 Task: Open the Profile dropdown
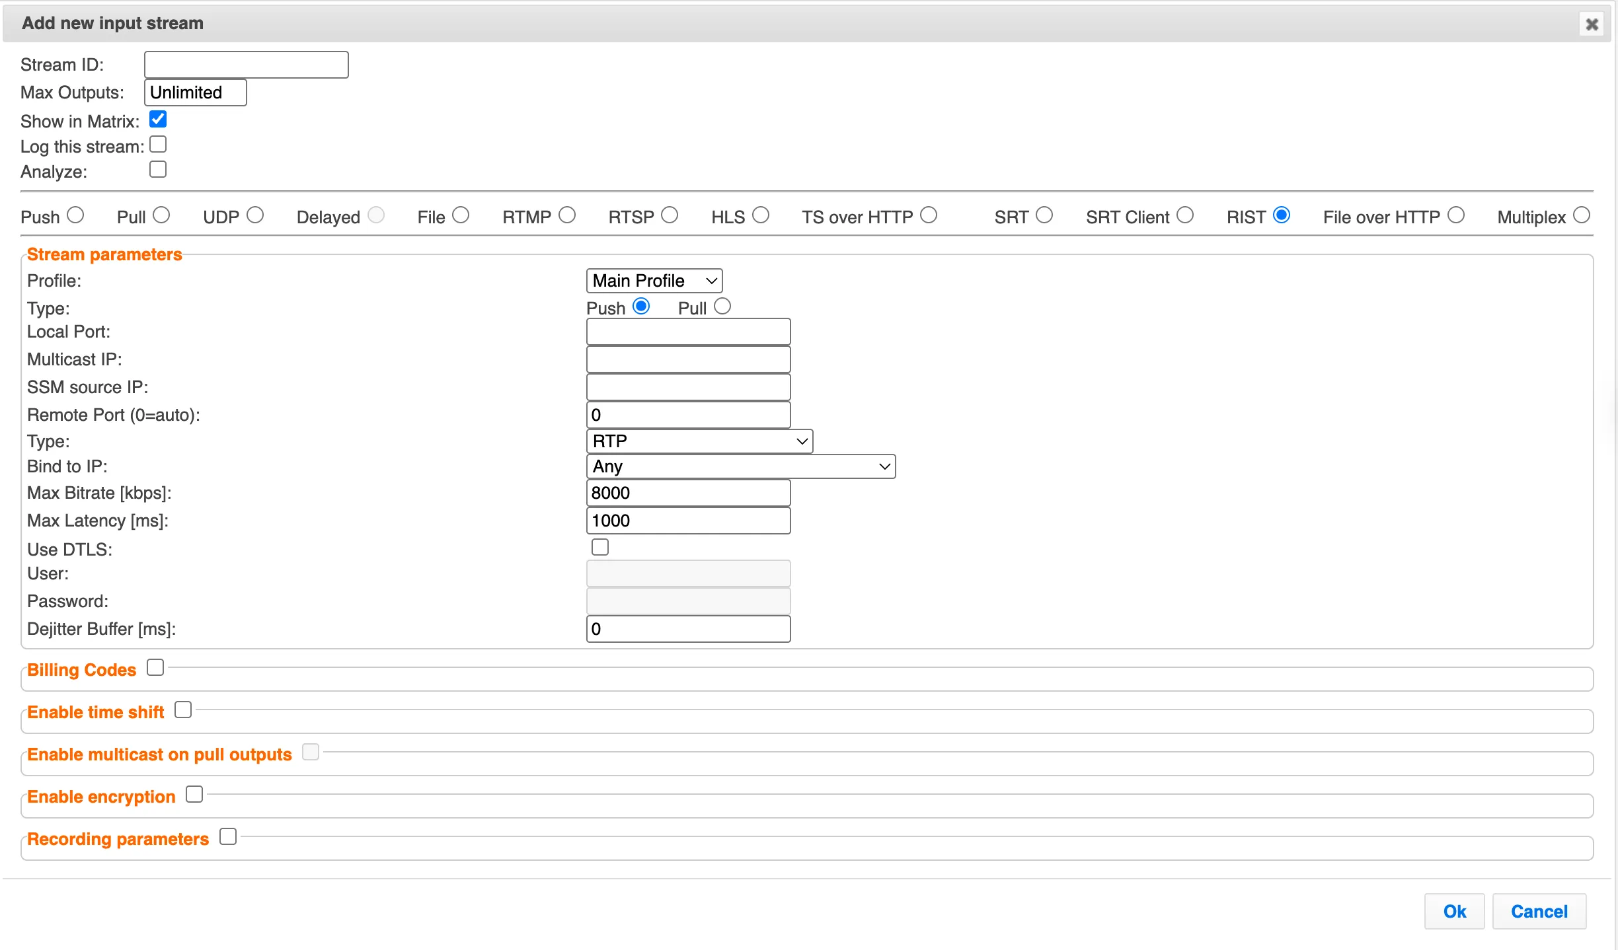[x=654, y=281]
